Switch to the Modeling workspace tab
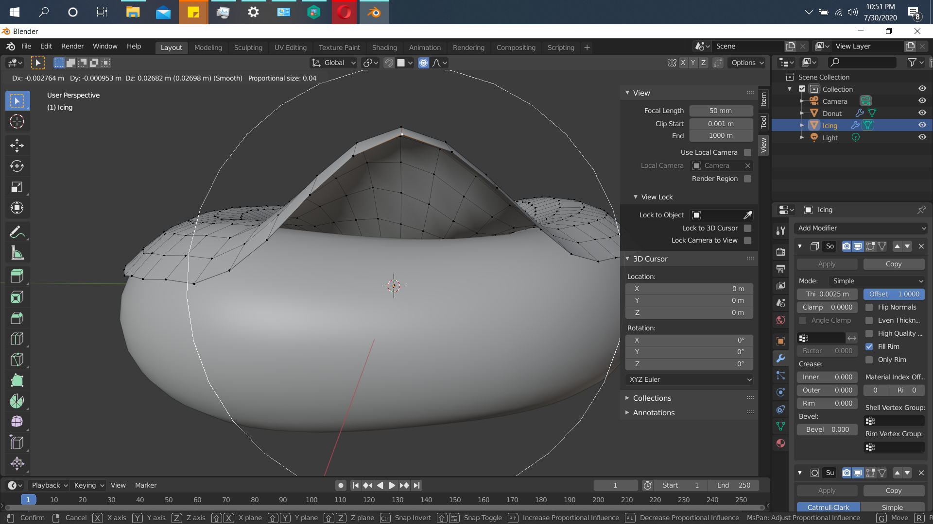This screenshot has width=933, height=524. click(208, 48)
